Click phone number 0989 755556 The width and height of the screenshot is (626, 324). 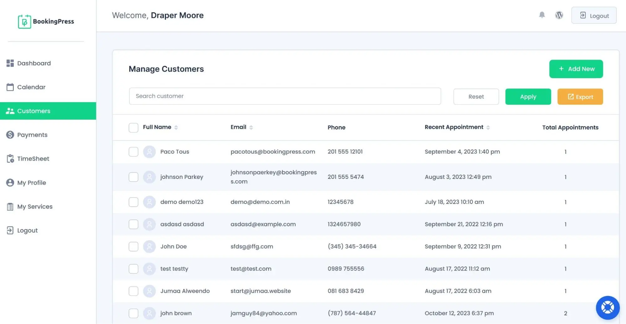pyautogui.click(x=346, y=269)
